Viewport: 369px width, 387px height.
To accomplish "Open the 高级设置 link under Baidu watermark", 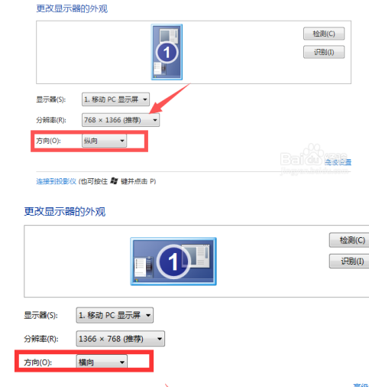I will tap(338, 162).
